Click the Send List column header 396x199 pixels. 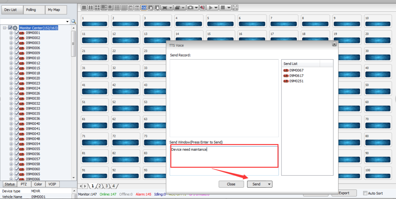pyautogui.click(x=300, y=63)
